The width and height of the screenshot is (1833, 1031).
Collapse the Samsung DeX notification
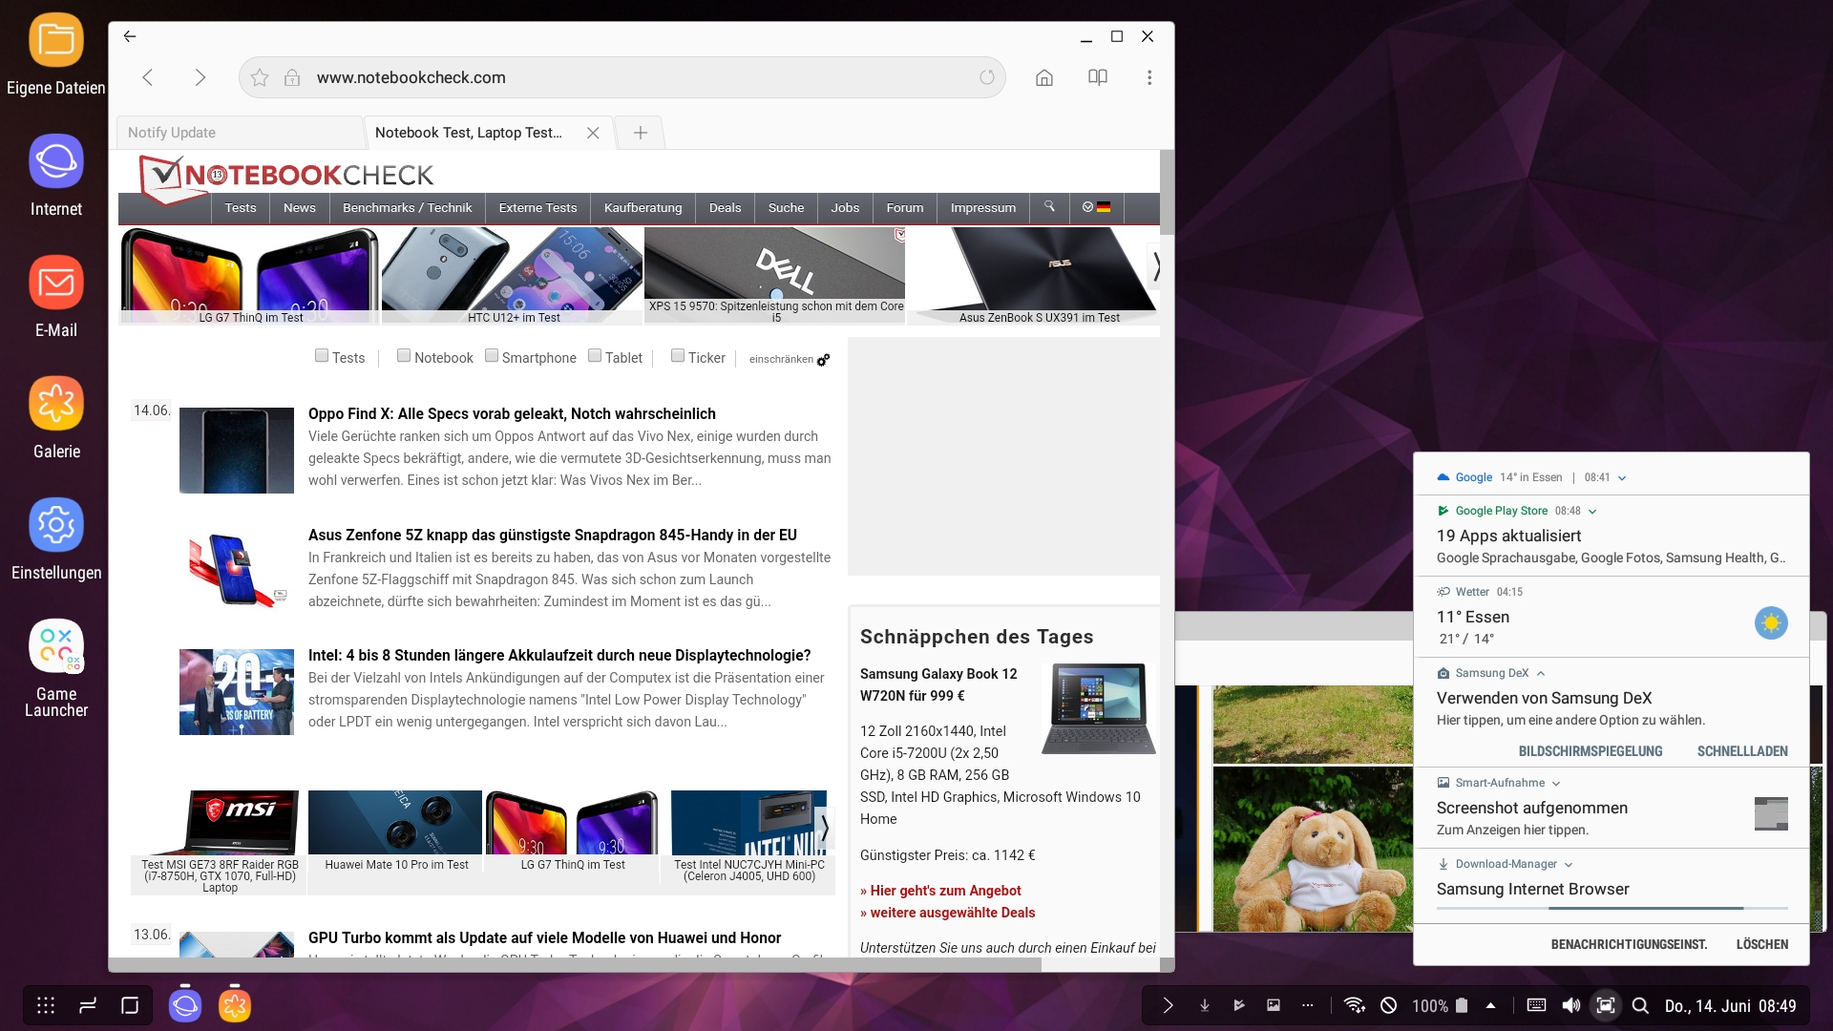tap(1541, 674)
